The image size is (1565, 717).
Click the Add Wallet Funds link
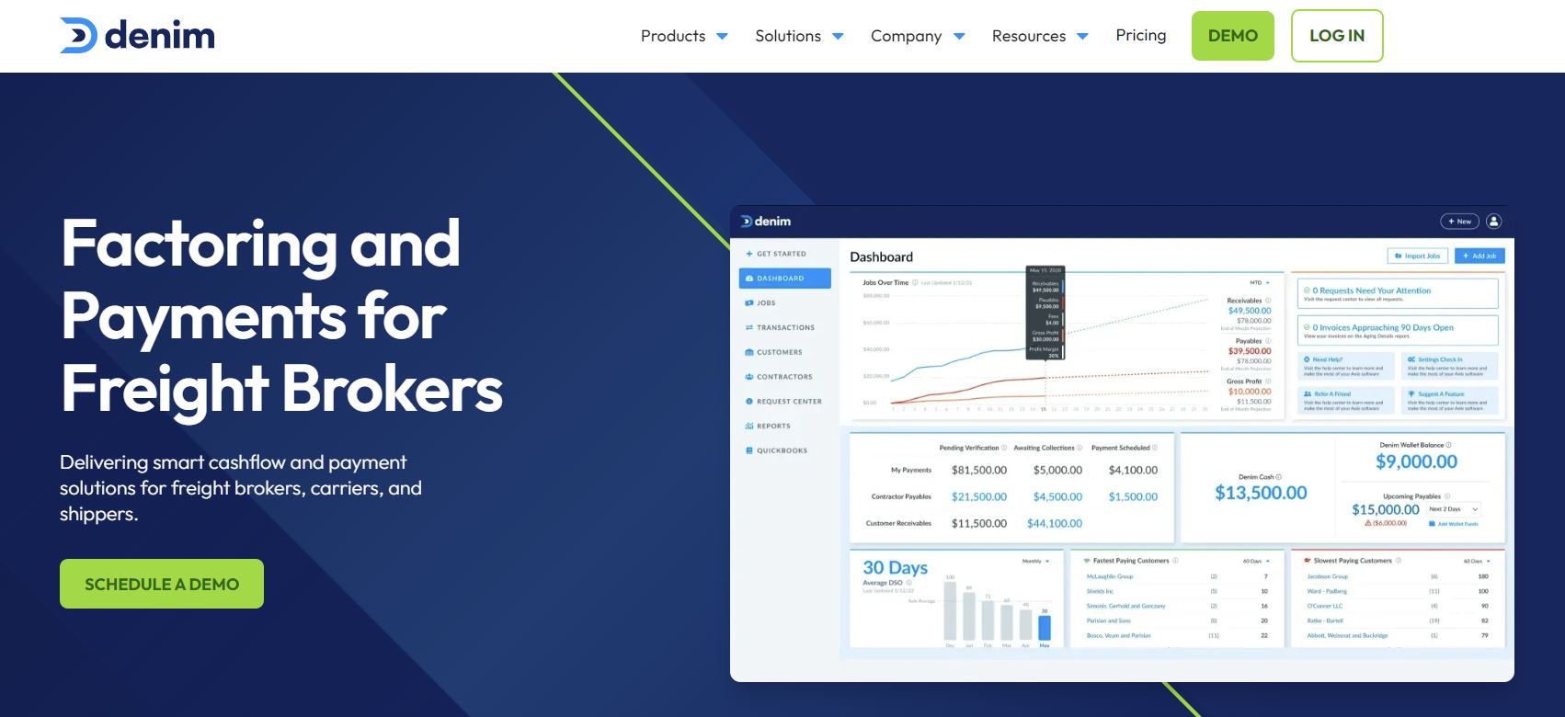pyautogui.click(x=1454, y=524)
